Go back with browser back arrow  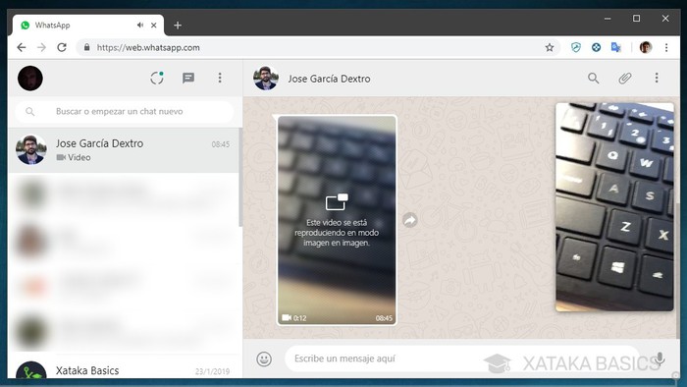pyautogui.click(x=21, y=47)
